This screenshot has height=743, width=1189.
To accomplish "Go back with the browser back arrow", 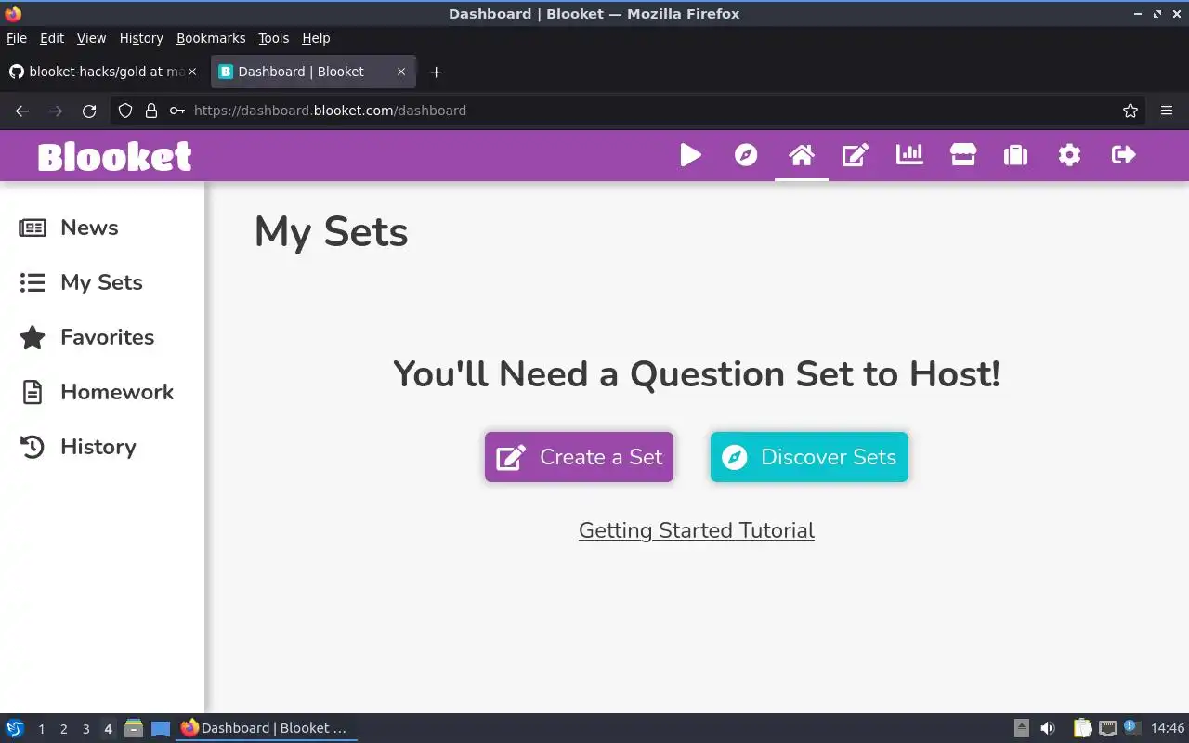I will [x=22, y=111].
